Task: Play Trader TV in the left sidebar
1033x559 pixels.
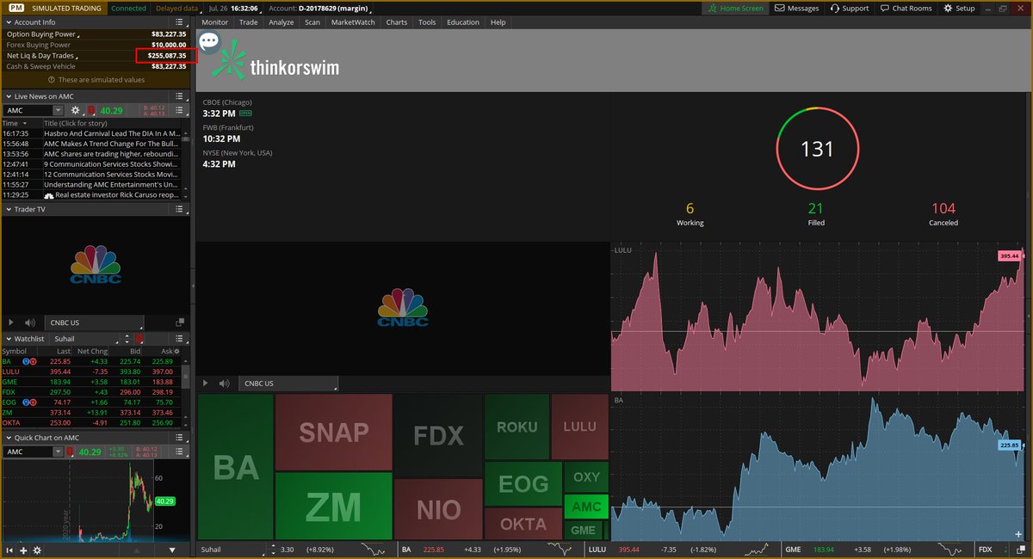Action: pyautogui.click(x=10, y=322)
